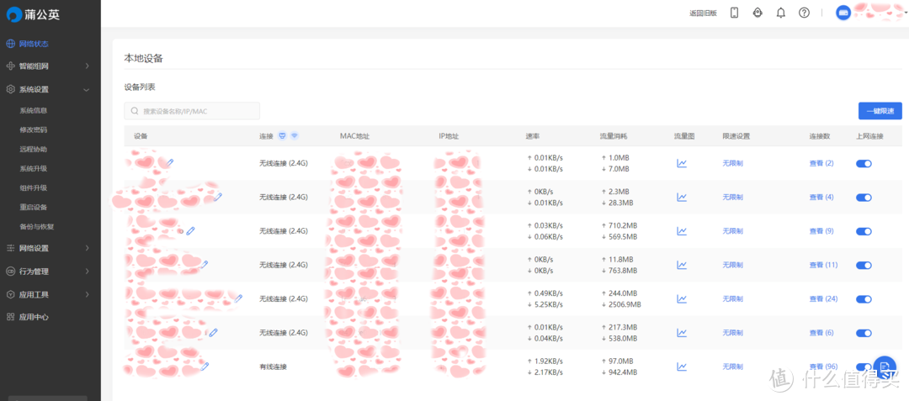909x401 pixels.
Task: Open traffic chart for the 217.3MB row
Action: [682, 333]
